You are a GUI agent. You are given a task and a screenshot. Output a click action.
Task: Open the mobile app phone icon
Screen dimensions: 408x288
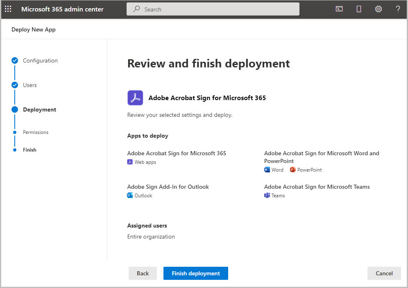358,9
